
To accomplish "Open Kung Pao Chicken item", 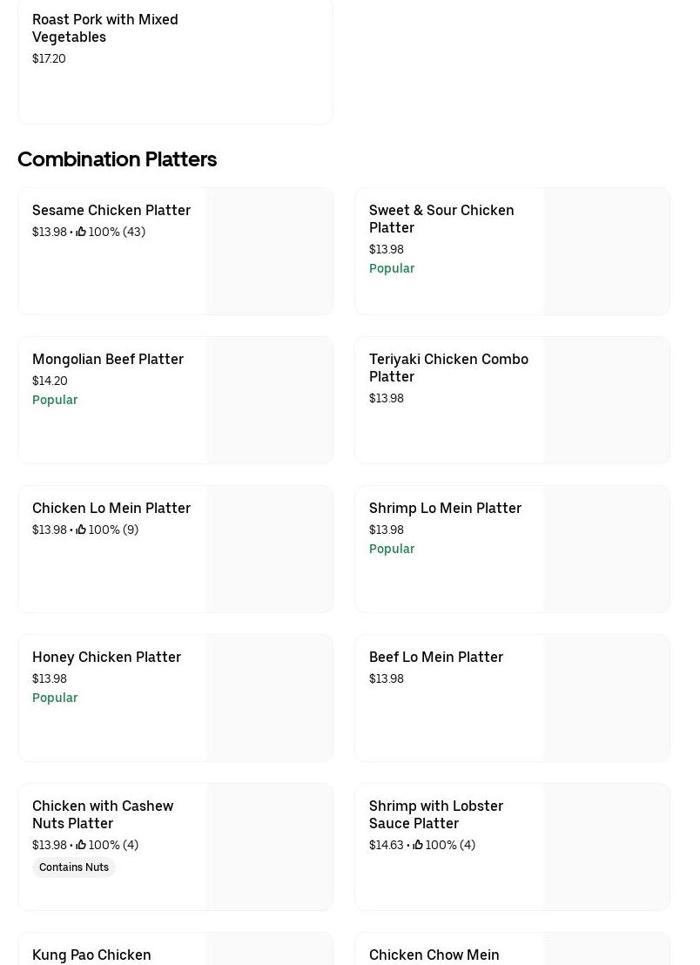I will [91, 955].
